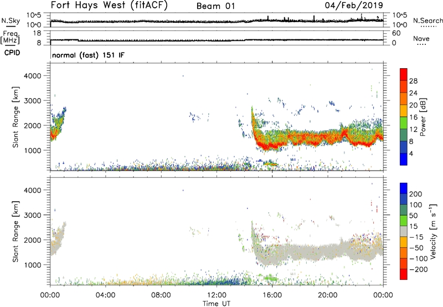Click the 'CPID' label

tap(12, 53)
